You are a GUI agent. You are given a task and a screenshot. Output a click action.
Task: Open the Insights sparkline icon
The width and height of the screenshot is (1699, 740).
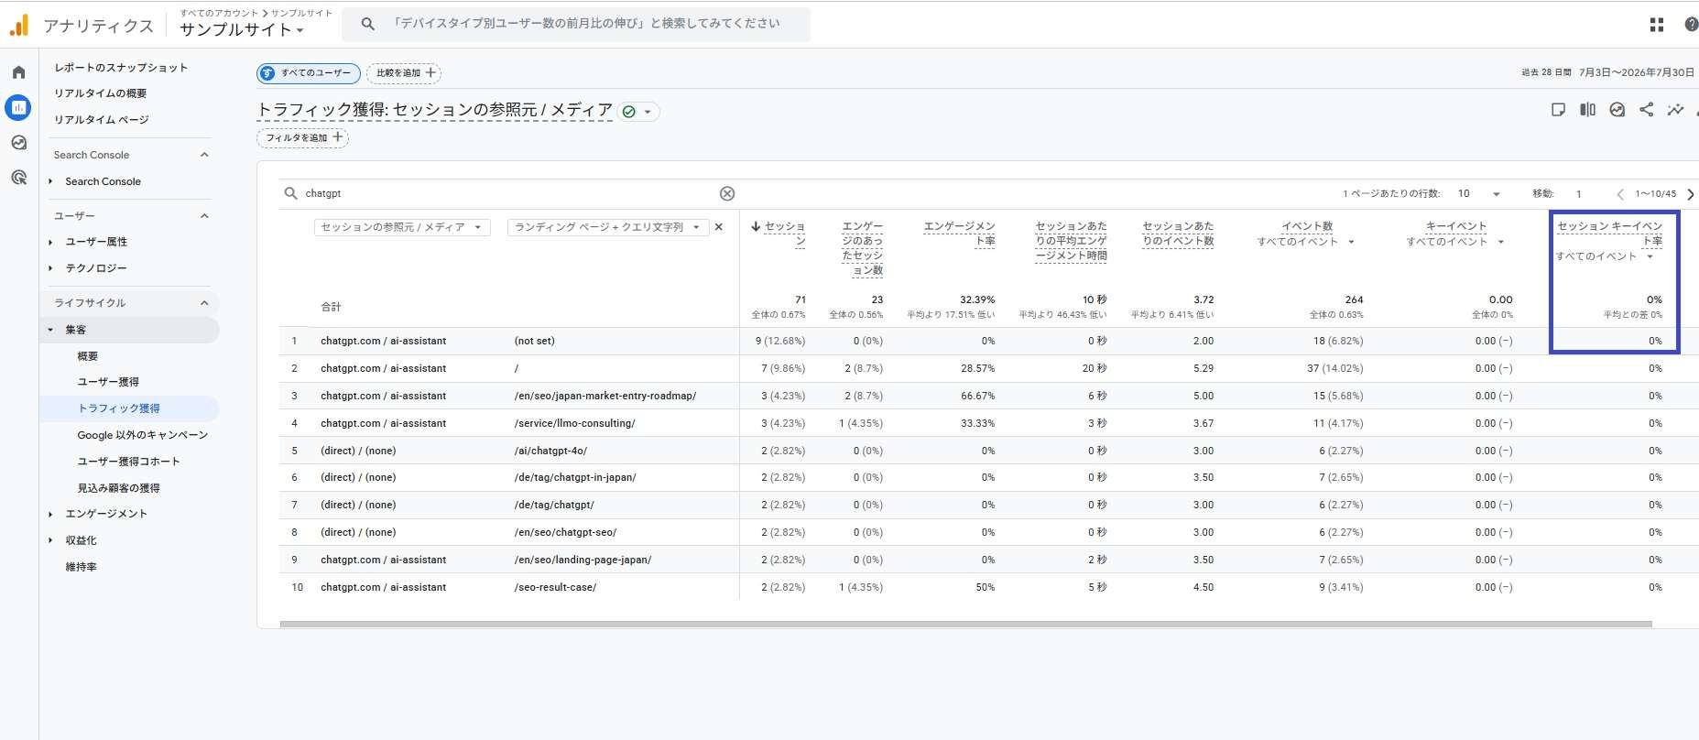(1675, 110)
